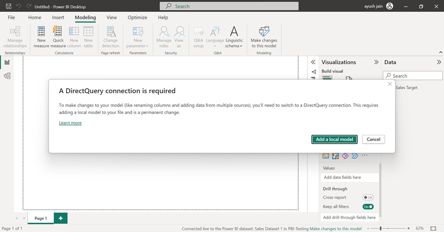Adjust the zoom slider handle
Viewport: 444px width, 232px height.
click(x=380, y=228)
